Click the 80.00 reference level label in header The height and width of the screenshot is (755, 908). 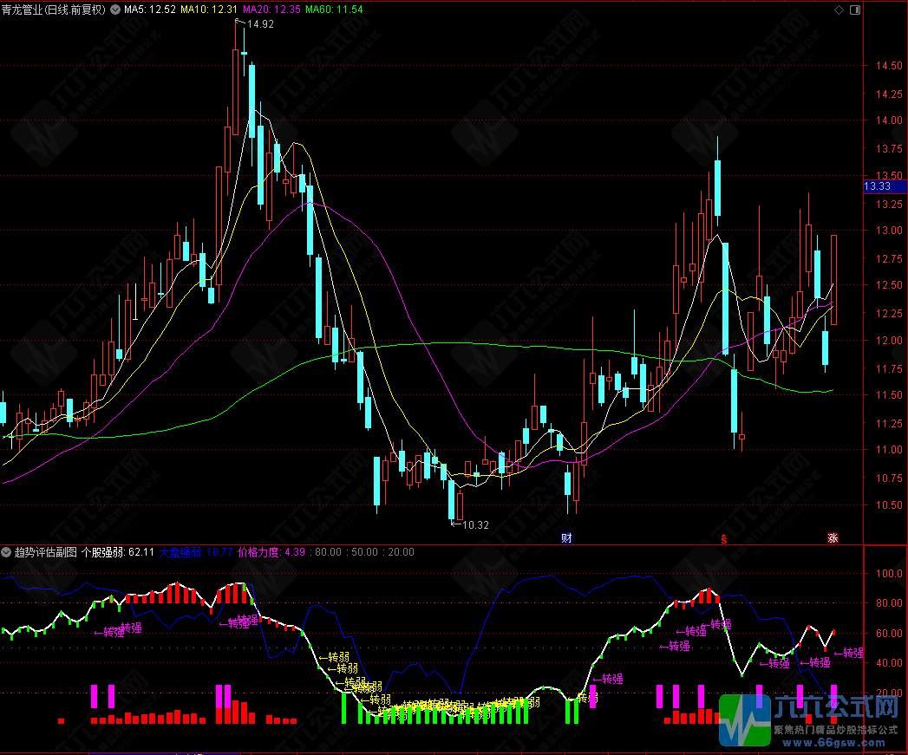pyautogui.click(x=329, y=552)
